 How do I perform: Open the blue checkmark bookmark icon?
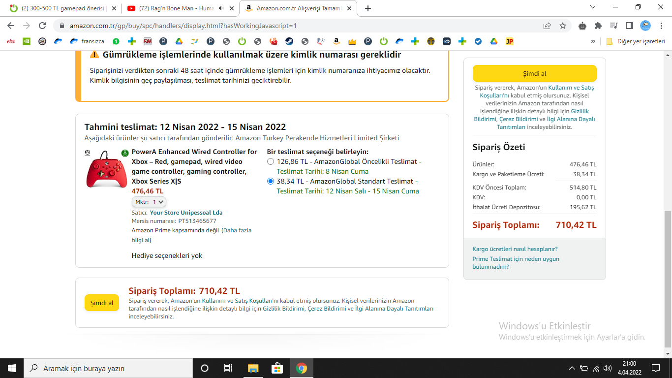pyautogui.click(x=478, y=41)
